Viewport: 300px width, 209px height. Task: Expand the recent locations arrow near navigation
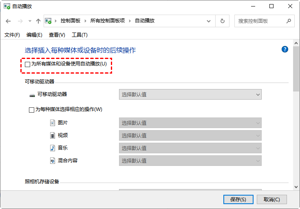click(29, 21)
